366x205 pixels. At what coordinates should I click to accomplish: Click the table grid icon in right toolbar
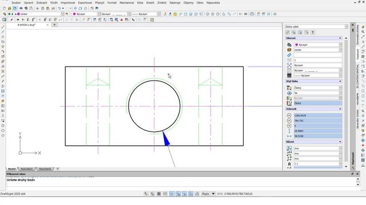[x=363, y=160]
